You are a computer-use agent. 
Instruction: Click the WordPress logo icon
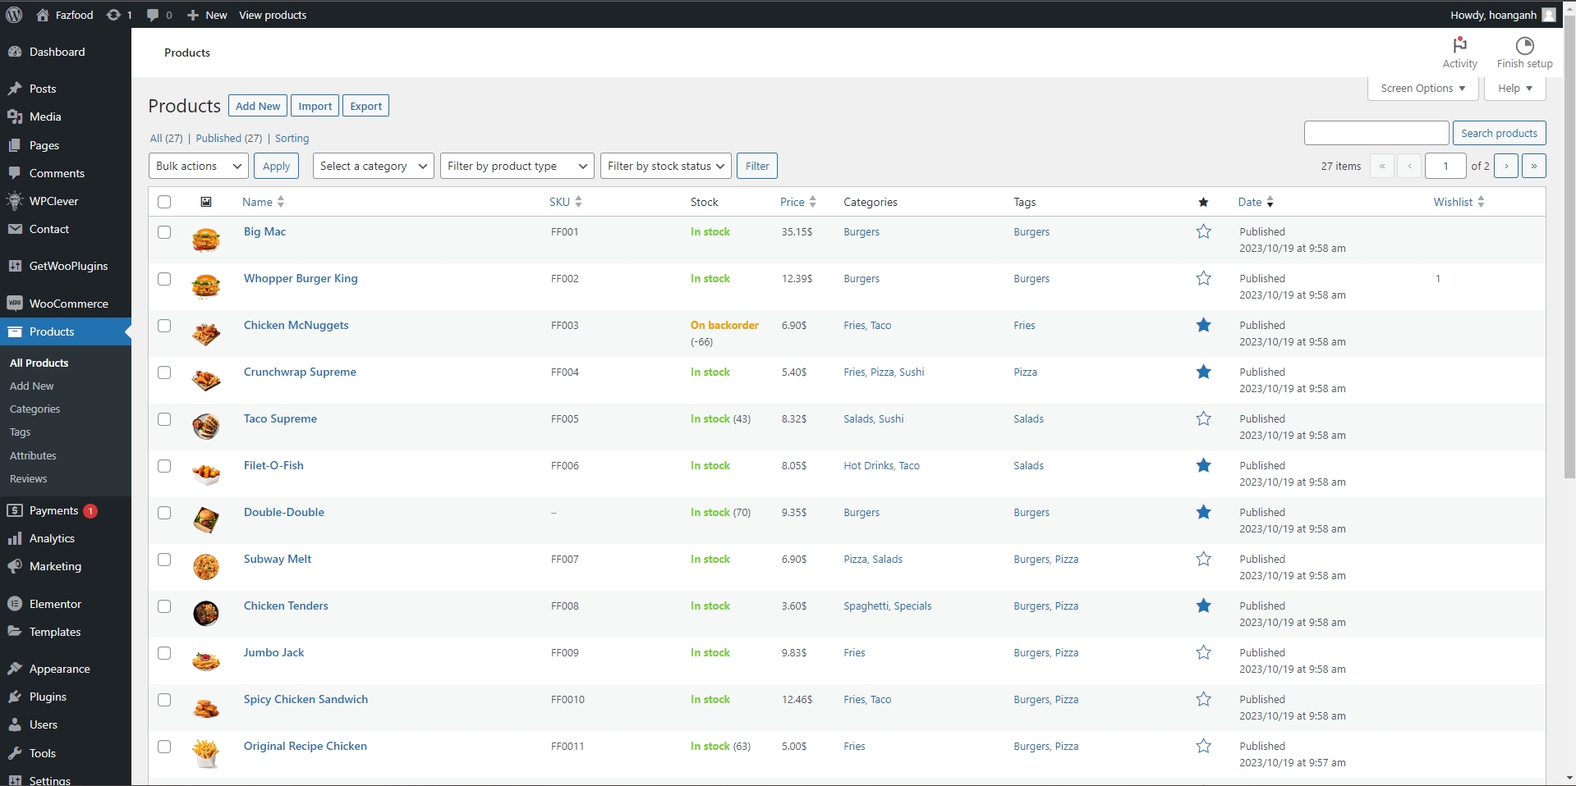(x=13, y=15)
